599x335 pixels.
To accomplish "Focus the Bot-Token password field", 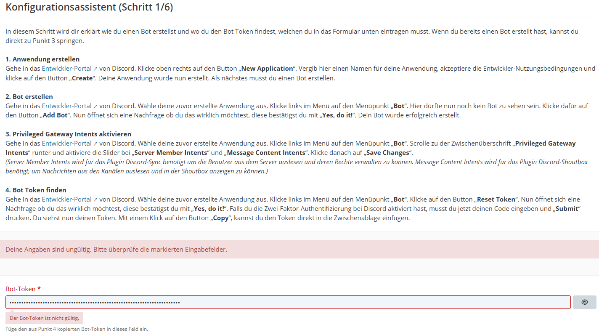I will pos(288,302).
